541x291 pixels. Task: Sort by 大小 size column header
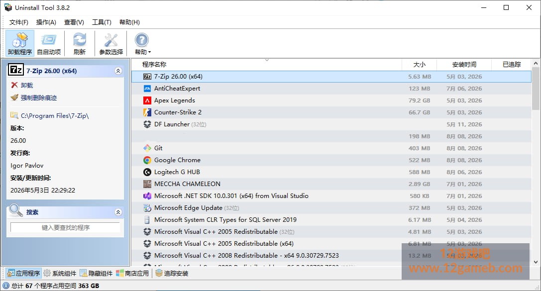419,65
